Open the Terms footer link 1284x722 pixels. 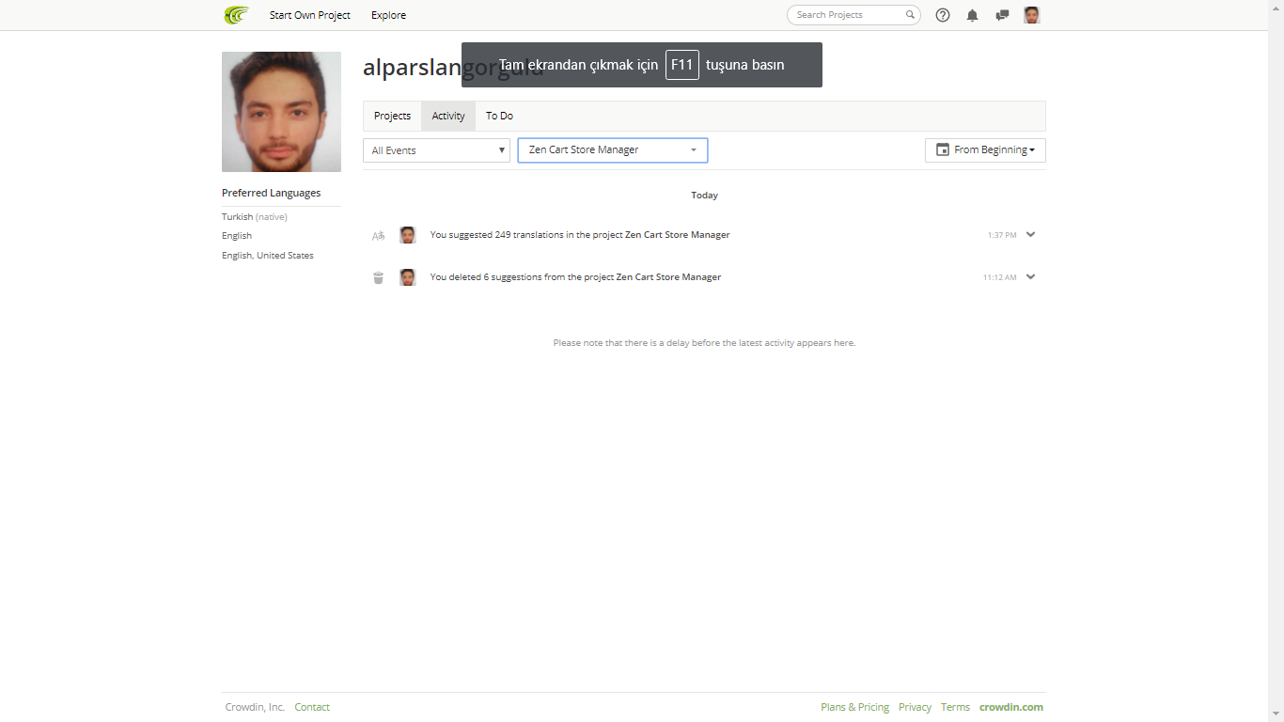pos(955,707)
